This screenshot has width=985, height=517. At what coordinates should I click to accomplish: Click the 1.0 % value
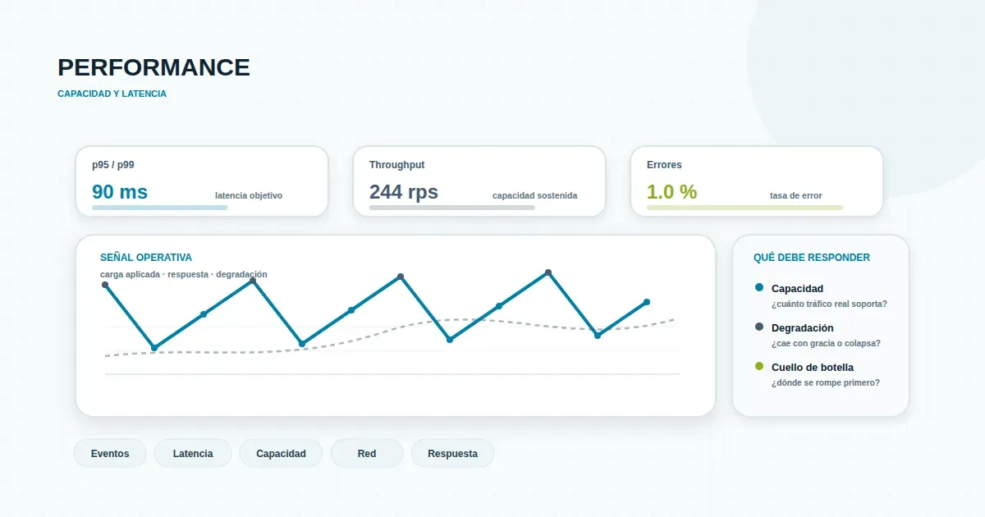coord(671,192)
